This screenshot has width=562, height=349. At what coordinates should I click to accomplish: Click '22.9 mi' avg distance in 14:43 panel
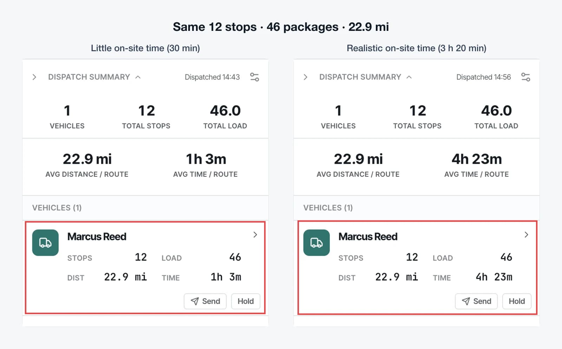(x=87, y=159)
